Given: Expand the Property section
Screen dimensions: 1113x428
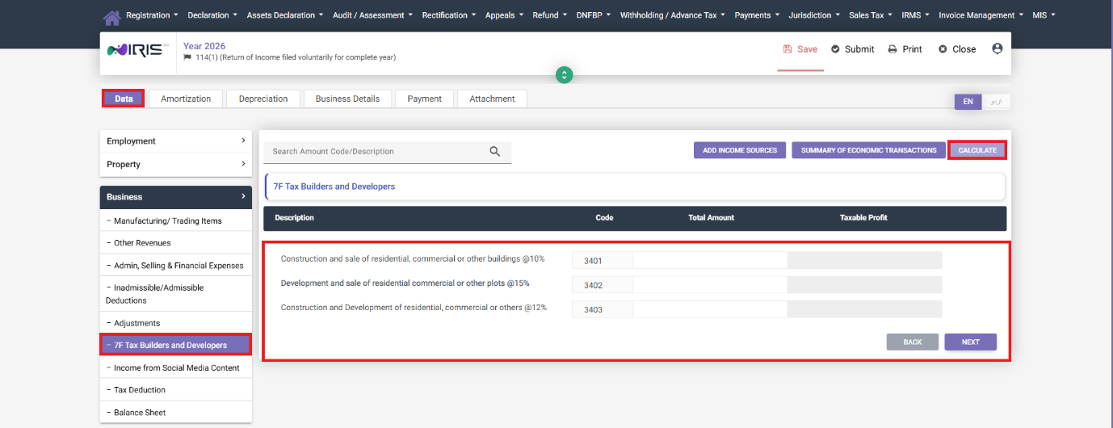Looking at the screenshot, I should point(176,165).
